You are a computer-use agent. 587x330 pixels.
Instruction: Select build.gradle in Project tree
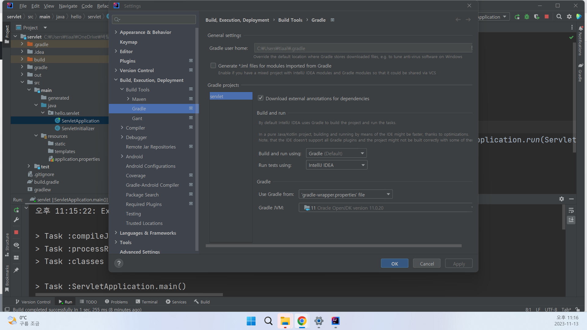tap(46, 182)
